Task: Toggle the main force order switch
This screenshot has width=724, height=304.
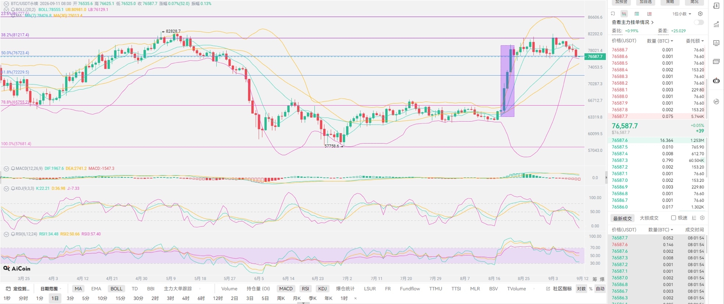Action: coord(699,22)
